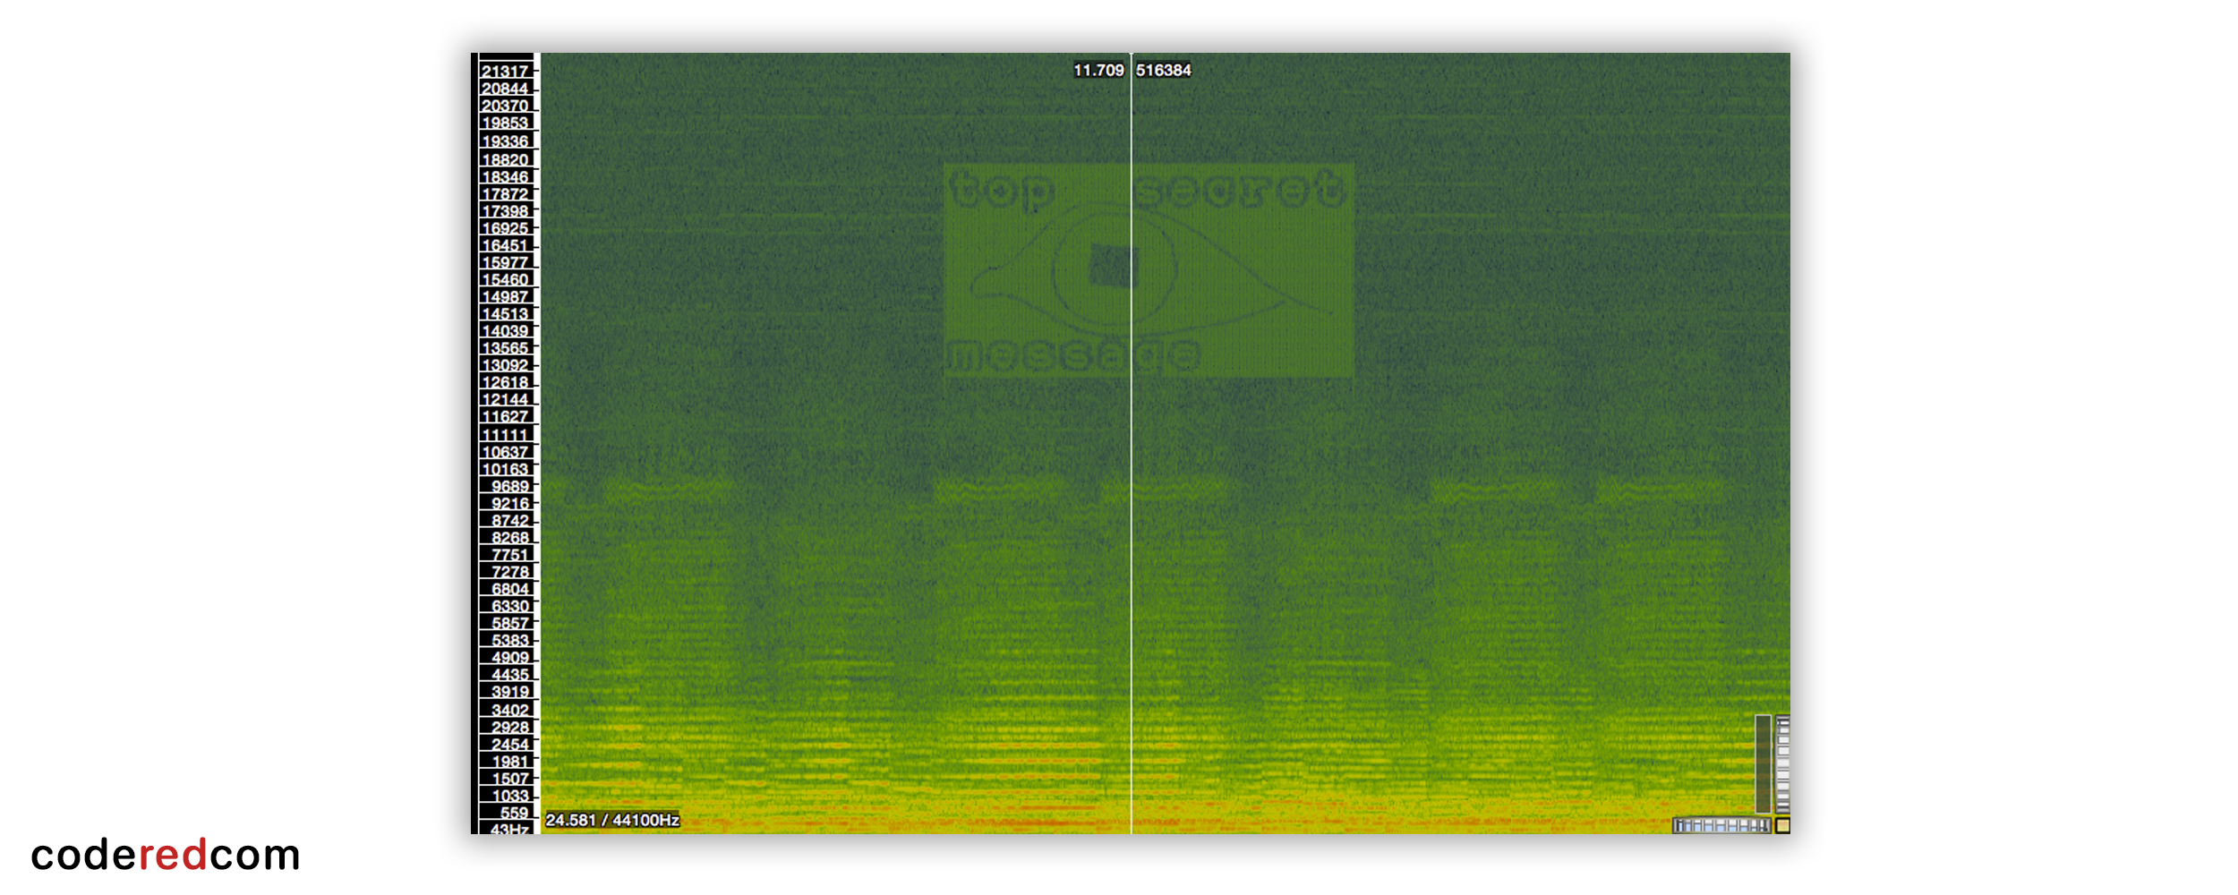Click the 2928 frequency scale label
2238x895 pixels.
(x=510, y=727)
